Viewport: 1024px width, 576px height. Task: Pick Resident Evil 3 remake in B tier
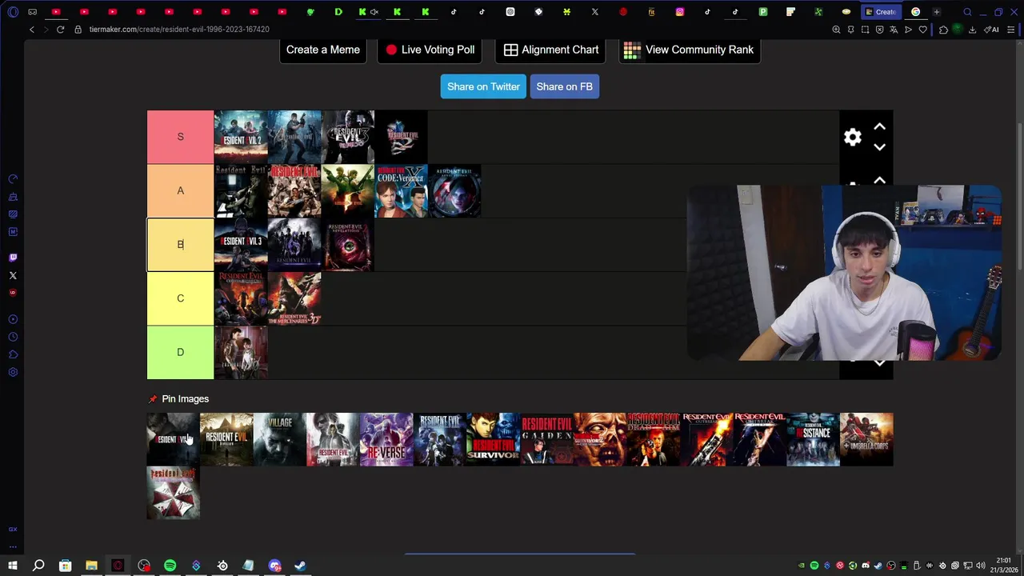(x=241, y=245)
